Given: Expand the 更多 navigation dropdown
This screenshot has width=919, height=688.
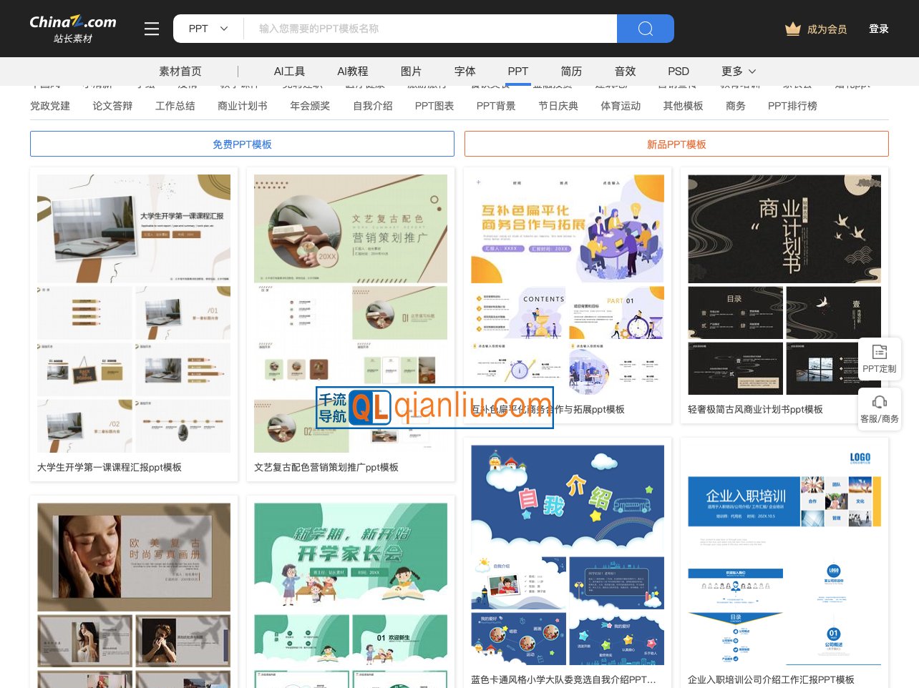Looking at the screenshot, I should [x=738, y=72].
